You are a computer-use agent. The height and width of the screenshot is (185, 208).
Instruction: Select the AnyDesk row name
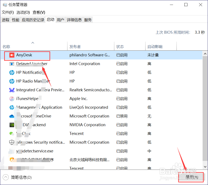coord(24,55)
